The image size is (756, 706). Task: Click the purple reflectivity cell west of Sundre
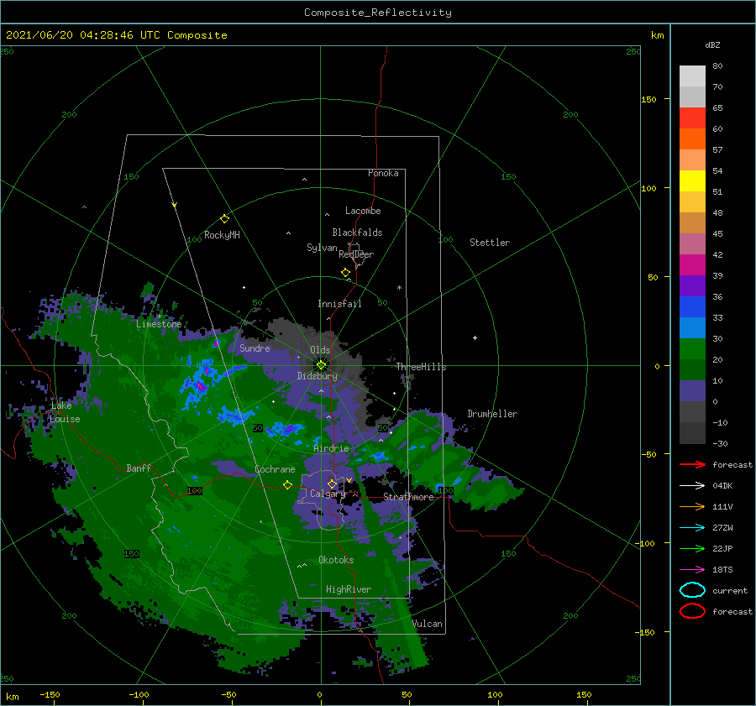pos(217,343)
